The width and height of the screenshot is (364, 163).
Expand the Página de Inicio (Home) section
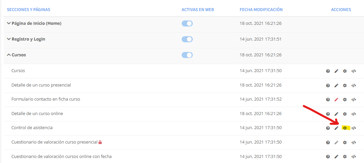[x=9, y=23]
